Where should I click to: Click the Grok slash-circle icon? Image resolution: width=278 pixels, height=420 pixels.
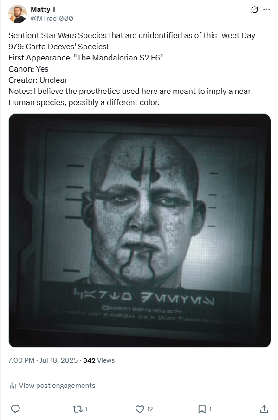[254, 10]
